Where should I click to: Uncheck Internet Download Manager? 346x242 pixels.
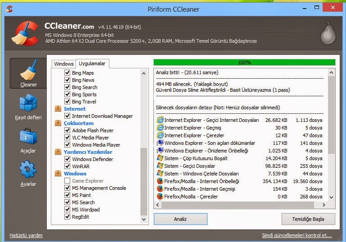point(67,116)
